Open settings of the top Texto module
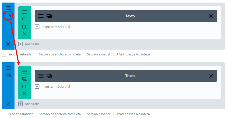The height and width of the screenshot is (118, 228). coord(41,16)
